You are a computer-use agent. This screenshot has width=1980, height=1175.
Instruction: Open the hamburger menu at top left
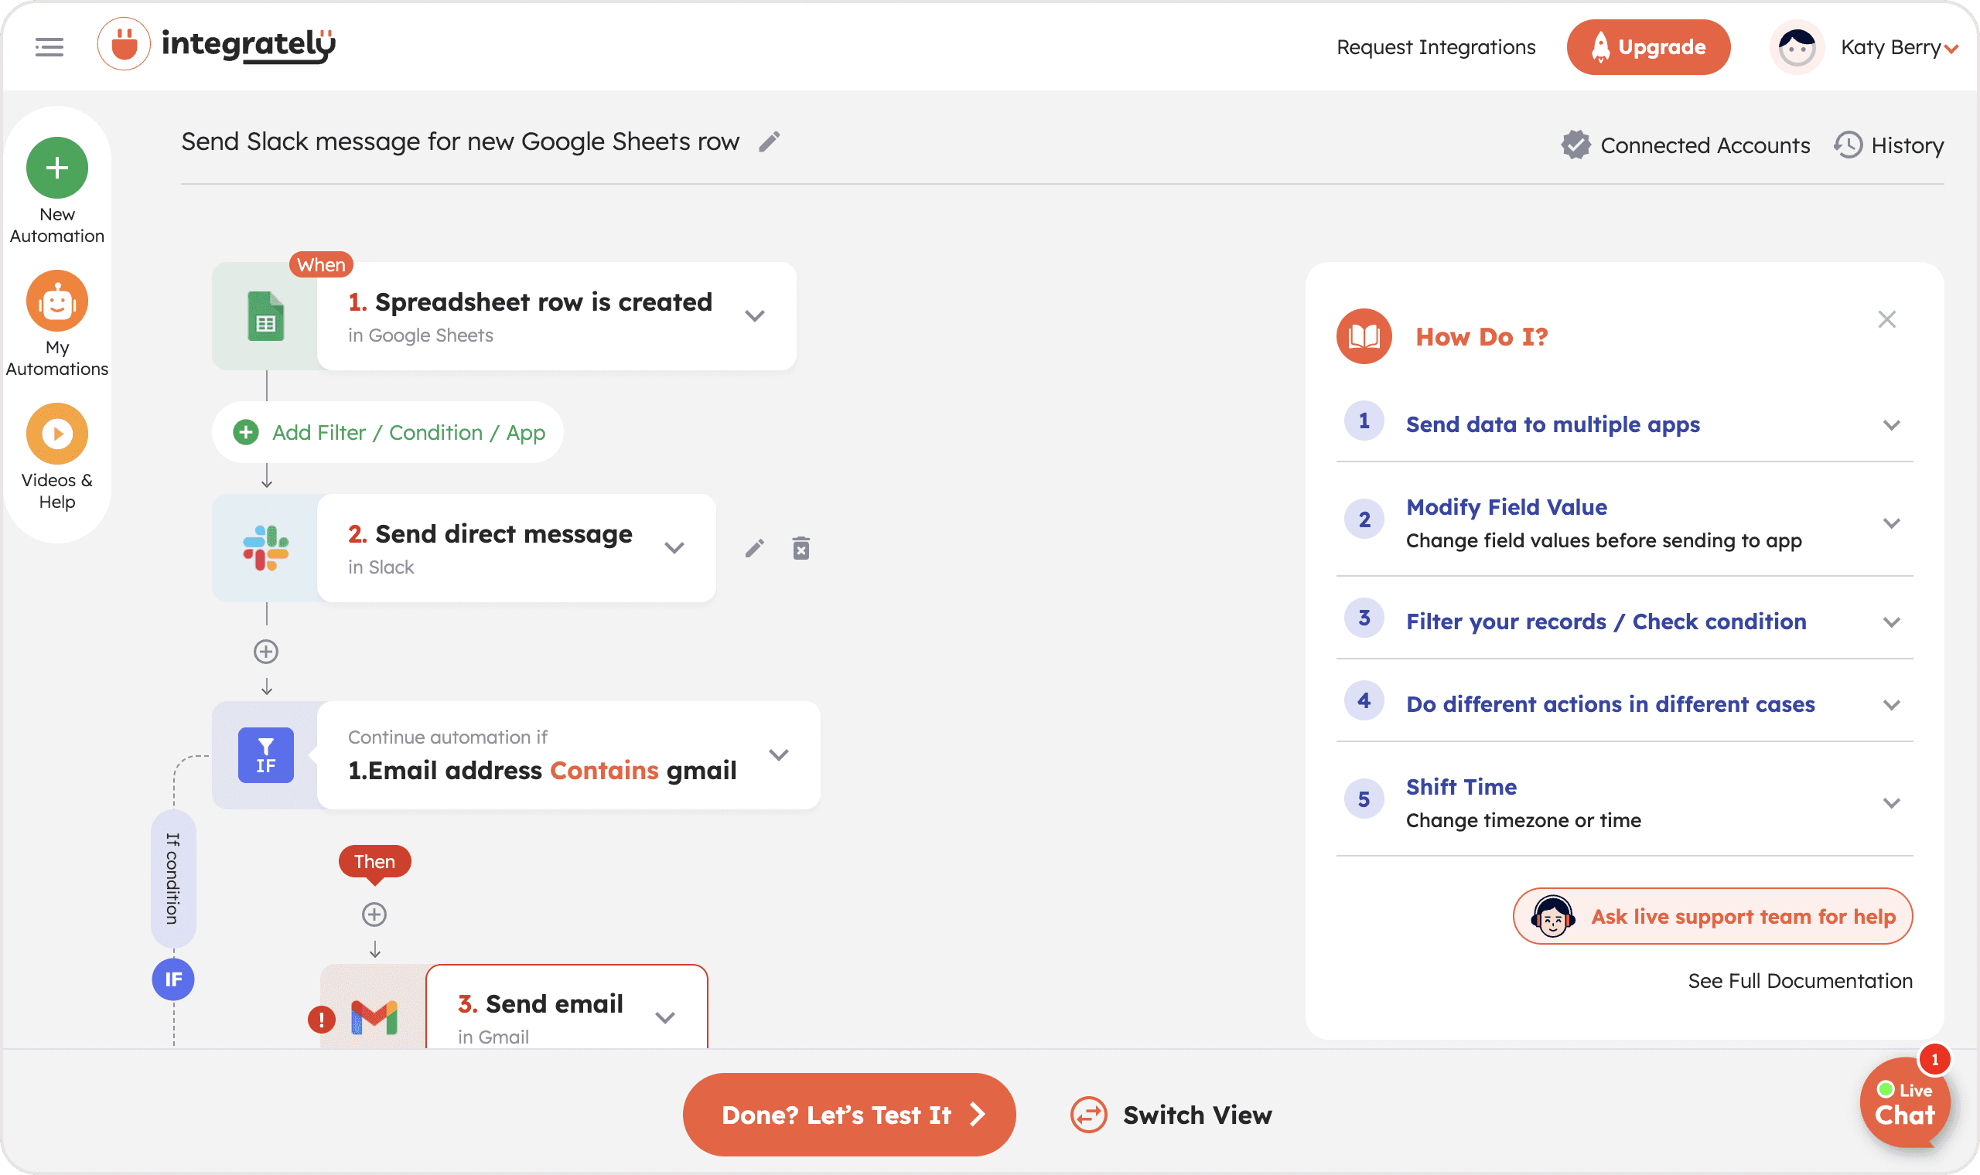tap(49, 46)
